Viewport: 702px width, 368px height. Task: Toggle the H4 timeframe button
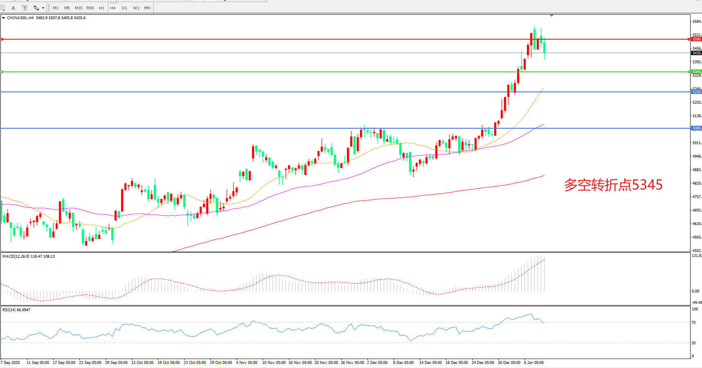pos(113,8)
